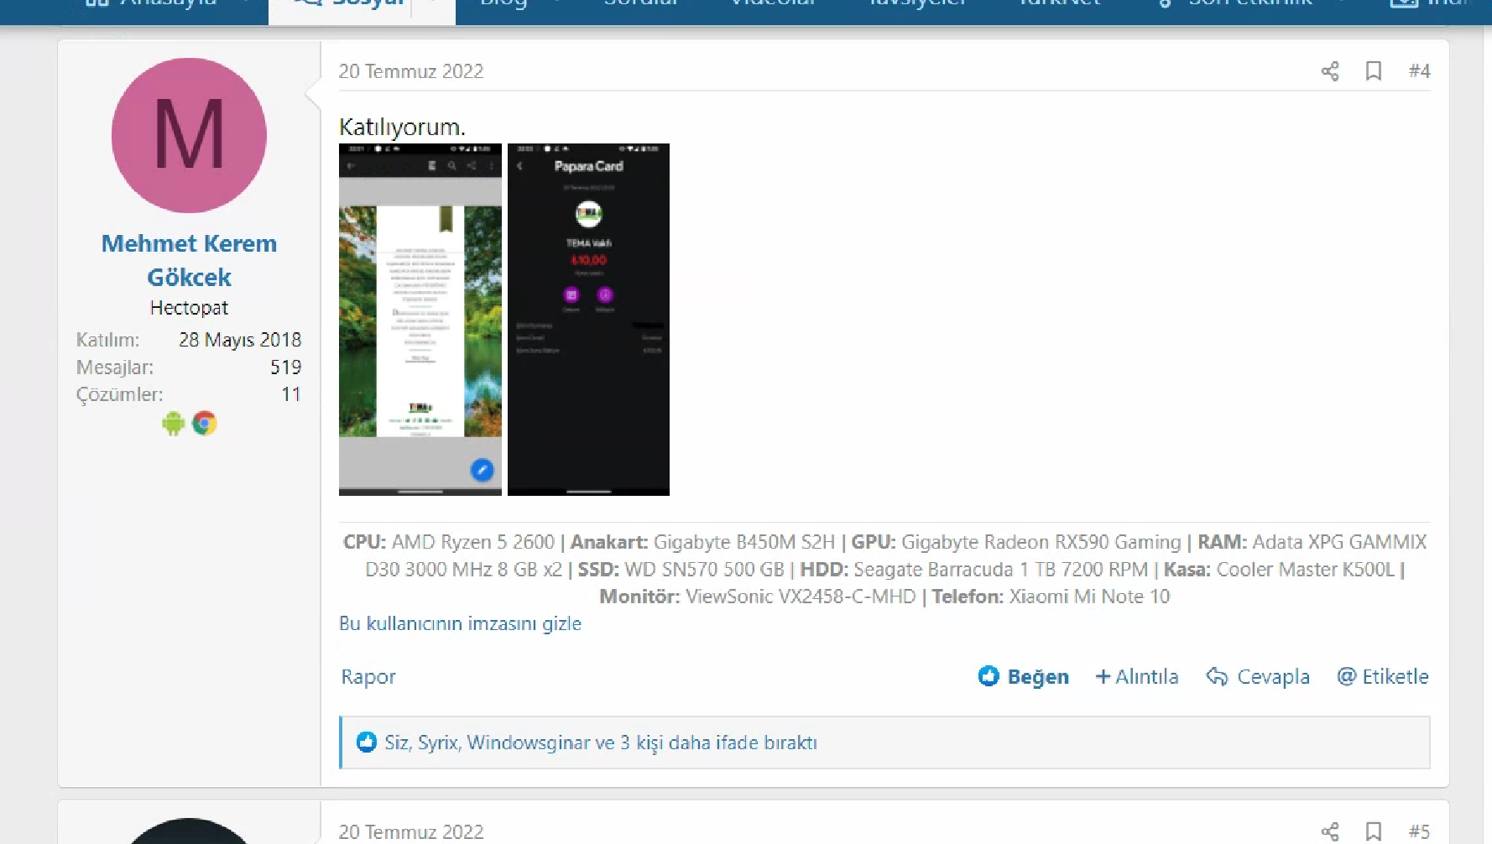
Task: Open the Beğen reaction icon on the post
Action: click(x=989, y=675)
